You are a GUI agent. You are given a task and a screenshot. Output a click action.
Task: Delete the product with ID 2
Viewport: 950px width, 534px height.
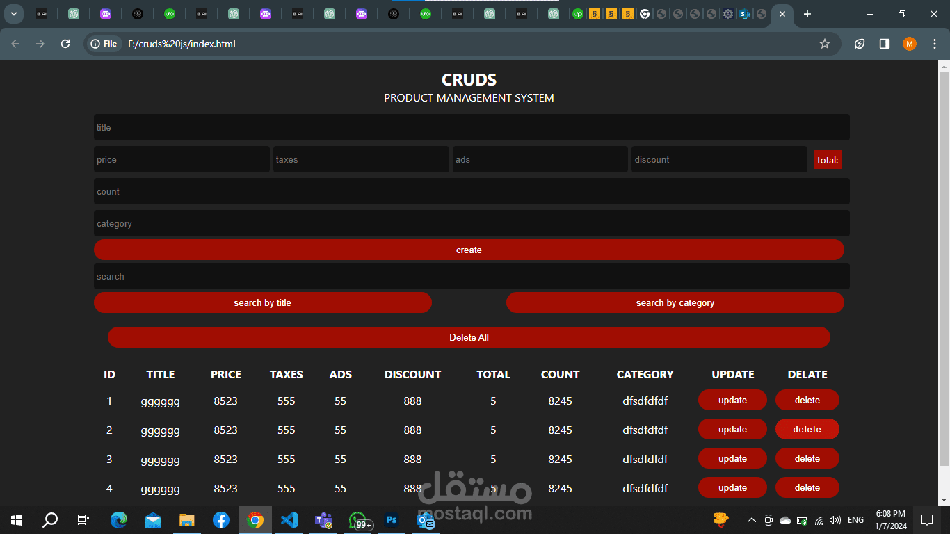click(807, 429)
